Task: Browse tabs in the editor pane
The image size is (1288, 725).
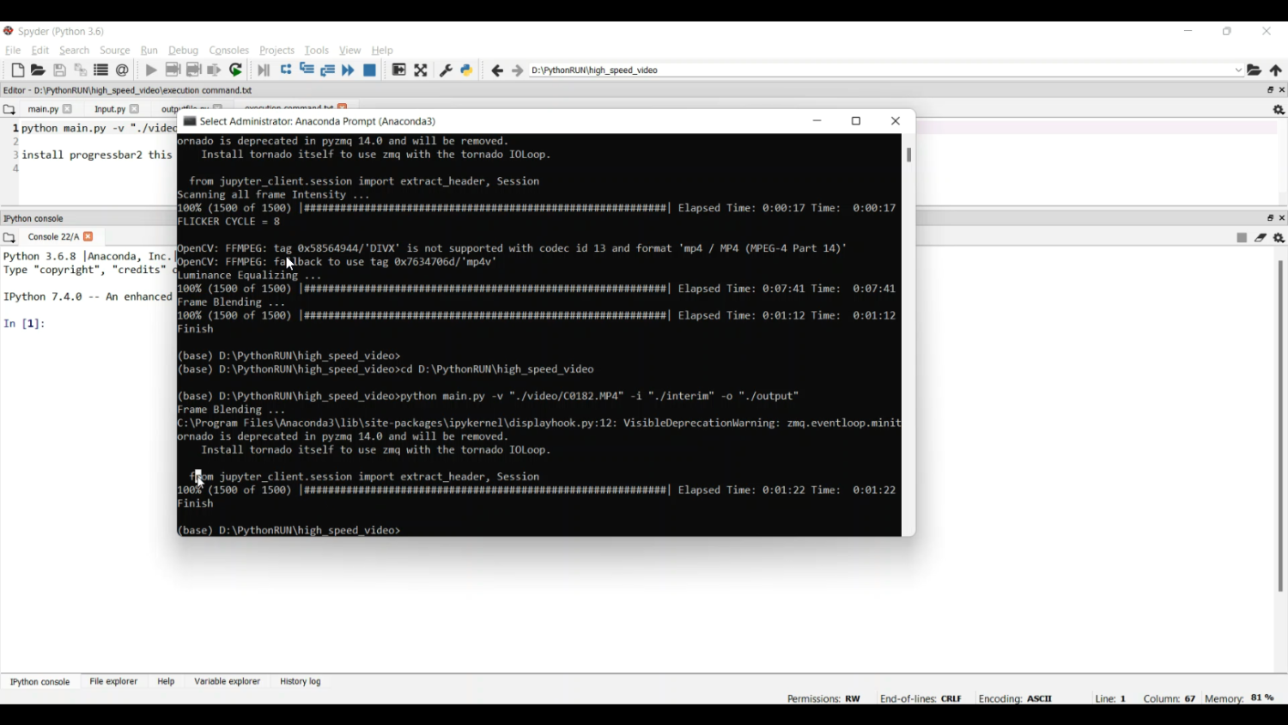Action: coord(9,110)
